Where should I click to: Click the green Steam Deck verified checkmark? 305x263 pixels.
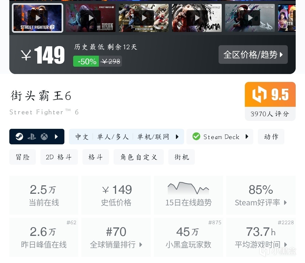pyautogui.click(x=196, y=136)
